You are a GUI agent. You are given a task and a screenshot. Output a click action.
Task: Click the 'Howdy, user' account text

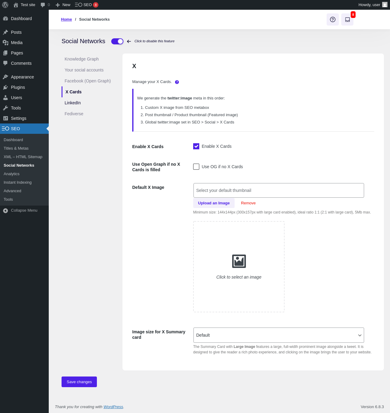[369, 5]
